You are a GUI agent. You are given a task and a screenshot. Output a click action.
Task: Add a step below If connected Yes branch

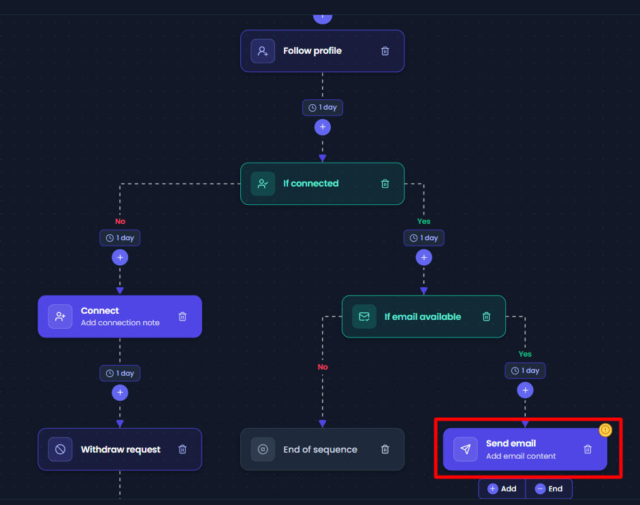click(x=423, y=257)
